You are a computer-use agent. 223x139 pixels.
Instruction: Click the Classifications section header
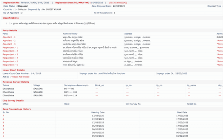click(10, 18)
